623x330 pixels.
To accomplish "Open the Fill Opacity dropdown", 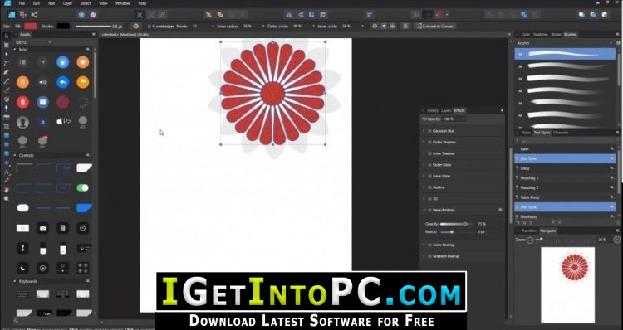I will coord(464,119).
